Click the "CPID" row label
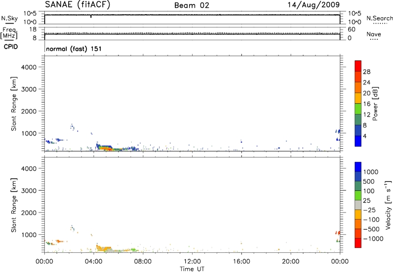 (x=11, y=47)
